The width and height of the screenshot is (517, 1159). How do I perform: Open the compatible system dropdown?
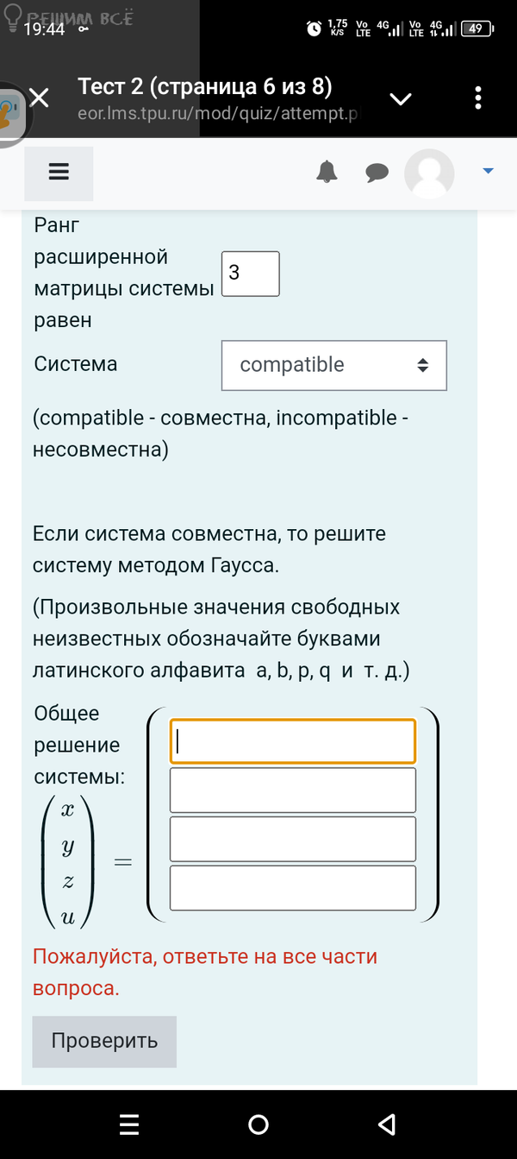click(x=334, y=365)
